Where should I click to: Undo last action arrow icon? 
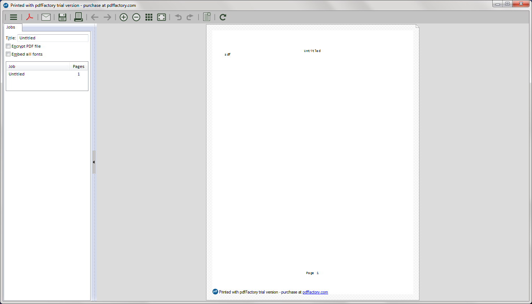click(178, 17)
